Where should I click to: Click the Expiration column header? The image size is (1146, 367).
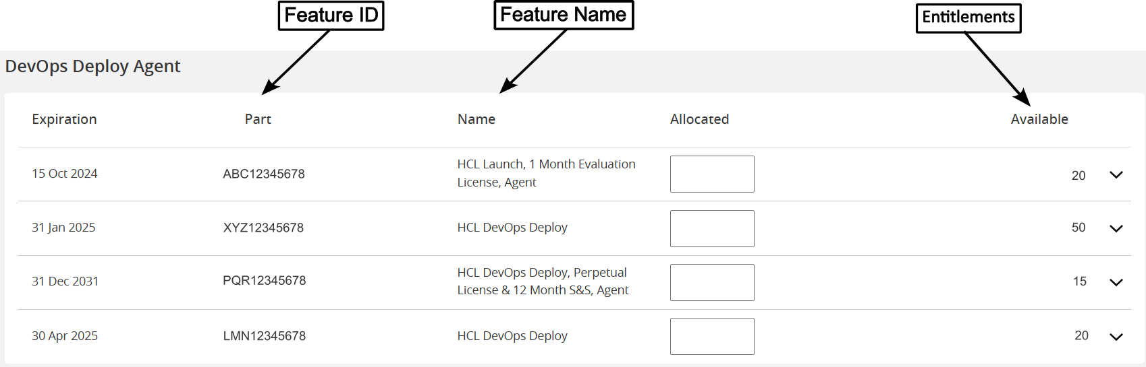coord(64,119)
